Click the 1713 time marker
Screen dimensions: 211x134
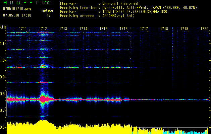click(63, 29)
